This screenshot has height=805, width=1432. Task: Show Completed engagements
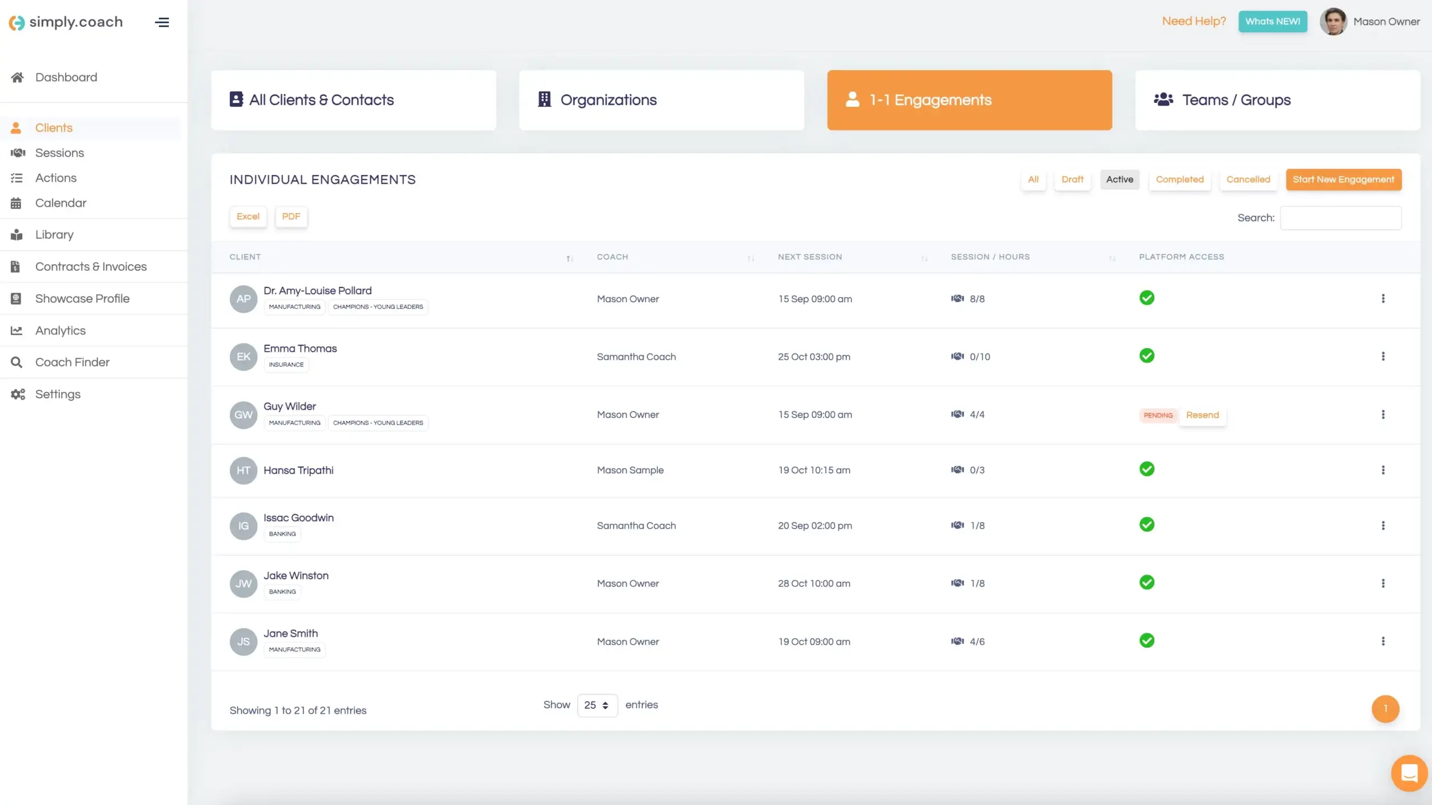[1180, 180]
